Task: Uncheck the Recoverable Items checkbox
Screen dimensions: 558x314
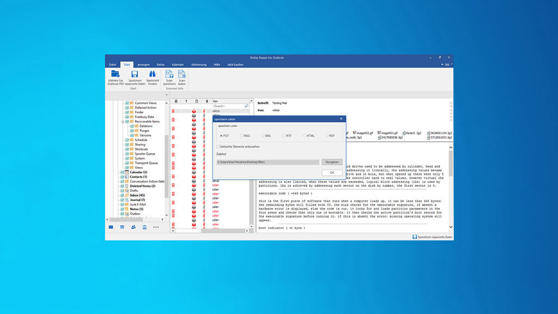Action: pyautogui.click(x=127, y=122)
